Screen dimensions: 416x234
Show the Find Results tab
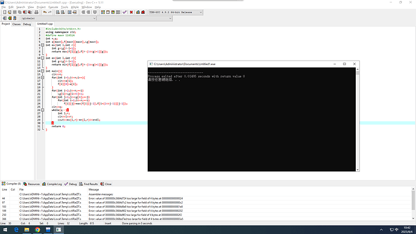[x=89, y=184]
